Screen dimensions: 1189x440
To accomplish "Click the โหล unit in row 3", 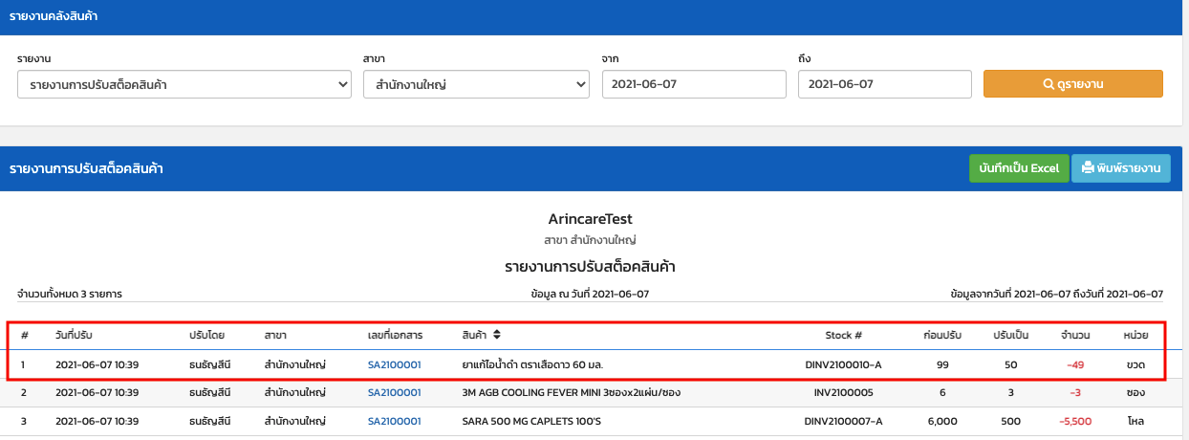I will point(1135,421).
